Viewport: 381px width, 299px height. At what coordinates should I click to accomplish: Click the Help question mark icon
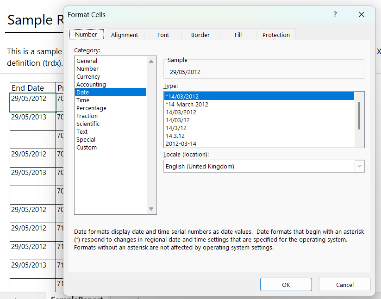[335, 15]
